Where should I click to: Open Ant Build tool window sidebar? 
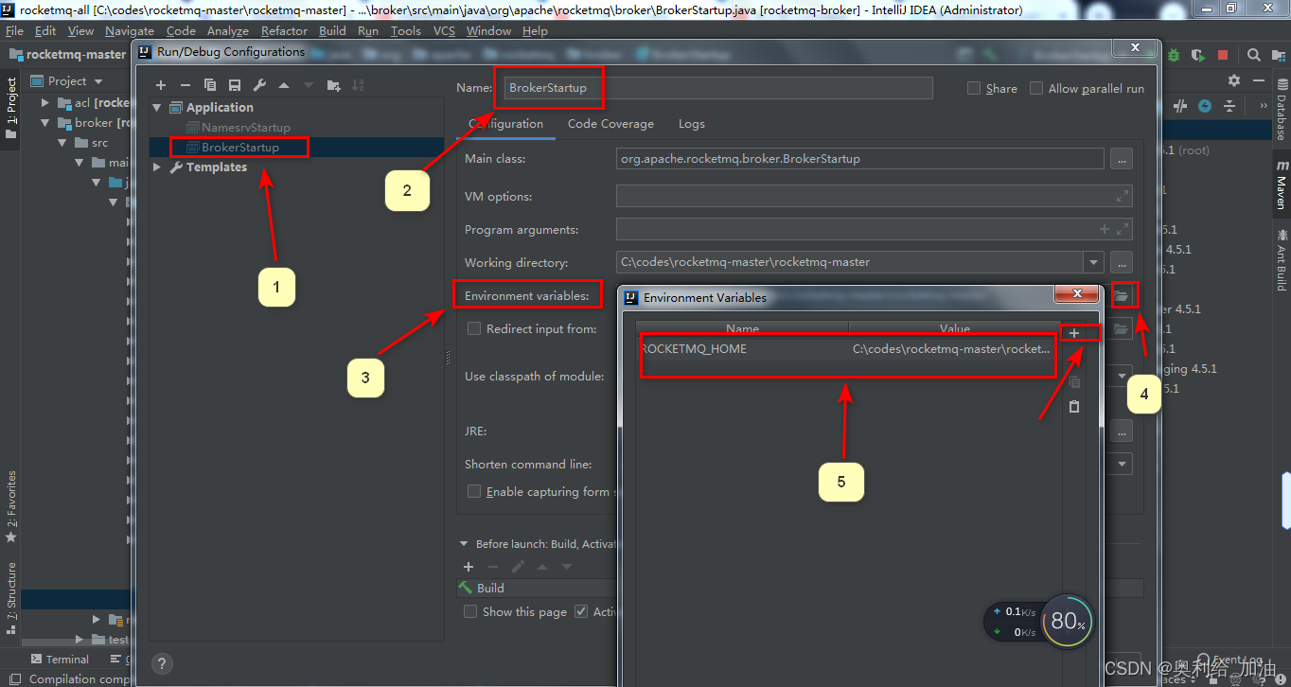coord(1282,258)
